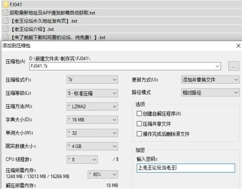Open the CPU 线程数 dropdown
Screen dimensions: 242x189
point(82,159)
